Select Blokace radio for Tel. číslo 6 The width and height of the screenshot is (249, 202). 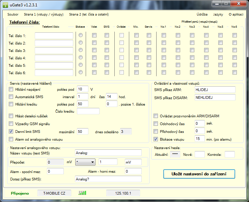click(x=81, y=72)
